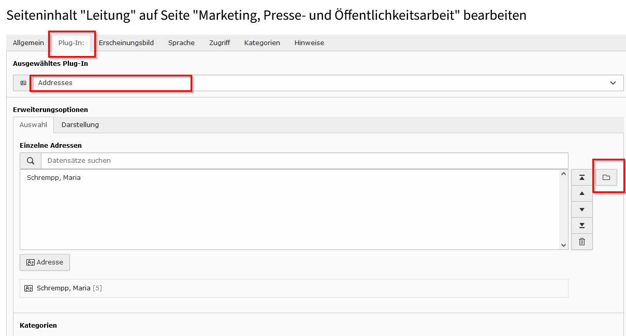This screenshot has height=336, width=626.
Task: Click the search magnifier icon
Action: 31,161
